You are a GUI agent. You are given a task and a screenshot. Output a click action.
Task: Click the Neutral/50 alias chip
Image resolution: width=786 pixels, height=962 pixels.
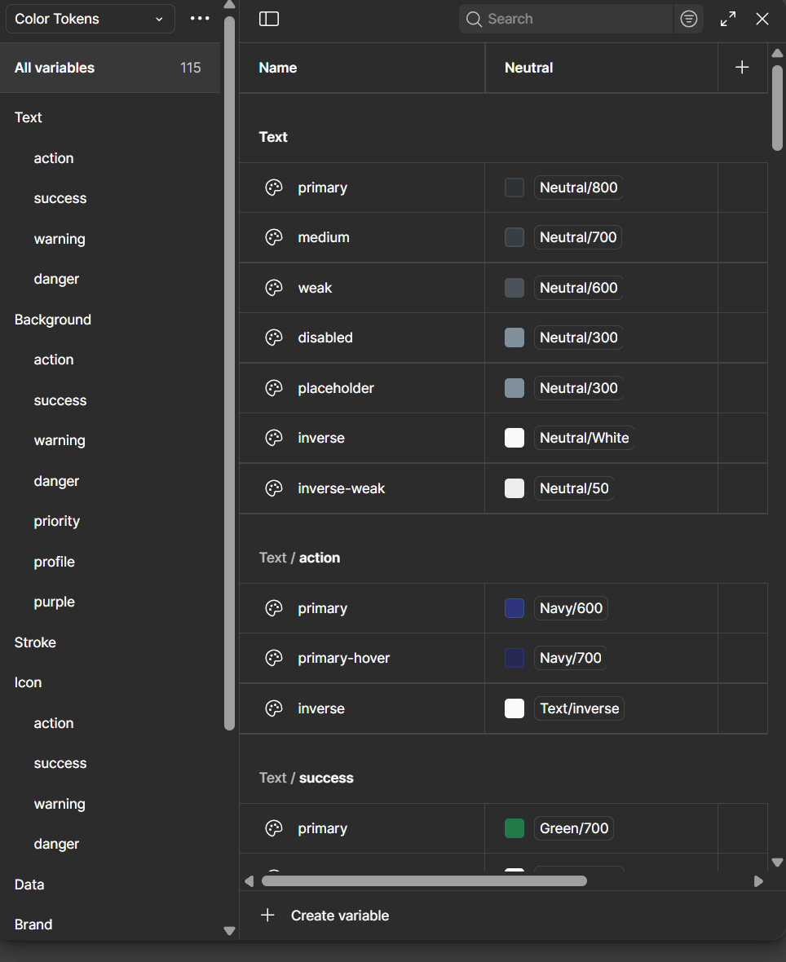click(x=574, y=488)
